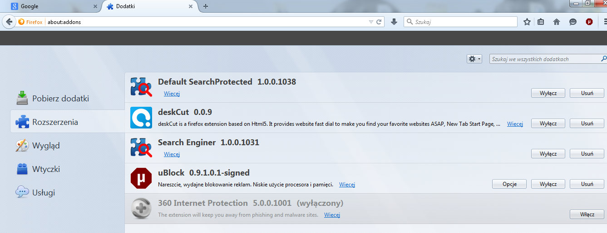Reload the page with the refresh icon
Screen dimensions: 607x233
point(379,22)
